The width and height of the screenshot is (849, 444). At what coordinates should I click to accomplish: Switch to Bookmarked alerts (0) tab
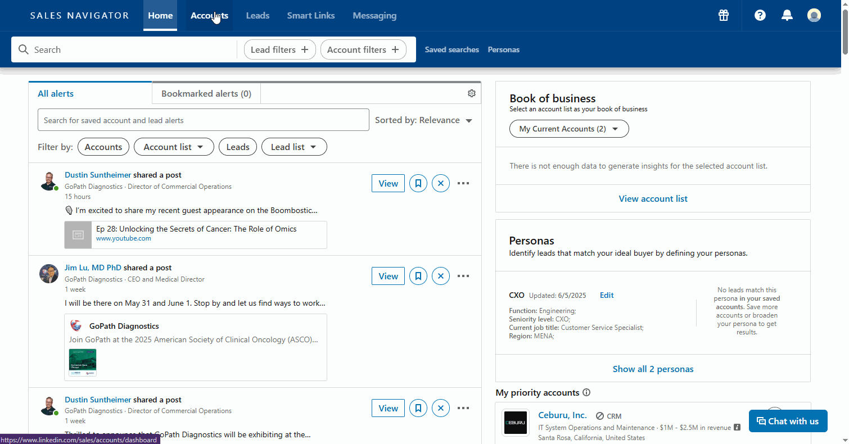tap(206, 93)
